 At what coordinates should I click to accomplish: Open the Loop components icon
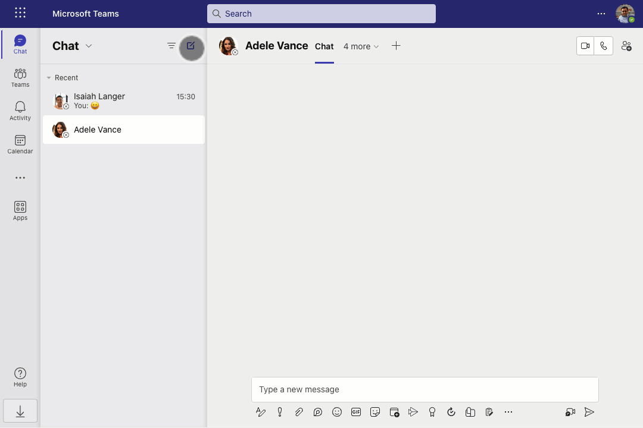click(x=318, y=412)
